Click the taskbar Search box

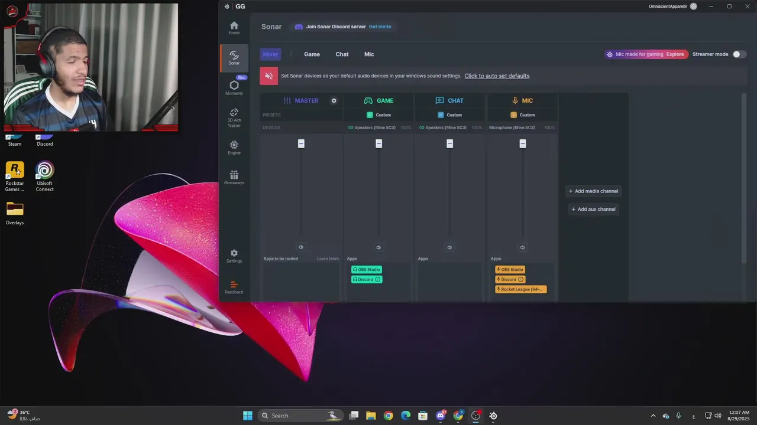302,416
